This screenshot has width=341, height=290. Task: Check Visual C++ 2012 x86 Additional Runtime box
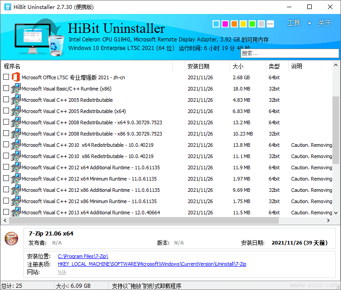[x=6, y=189]
